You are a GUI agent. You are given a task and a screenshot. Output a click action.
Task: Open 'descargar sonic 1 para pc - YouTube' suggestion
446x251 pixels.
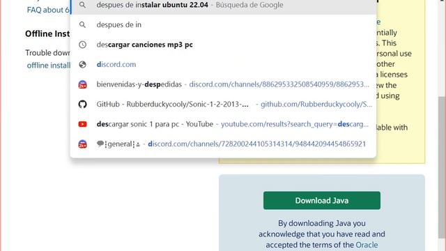point(223,124)
